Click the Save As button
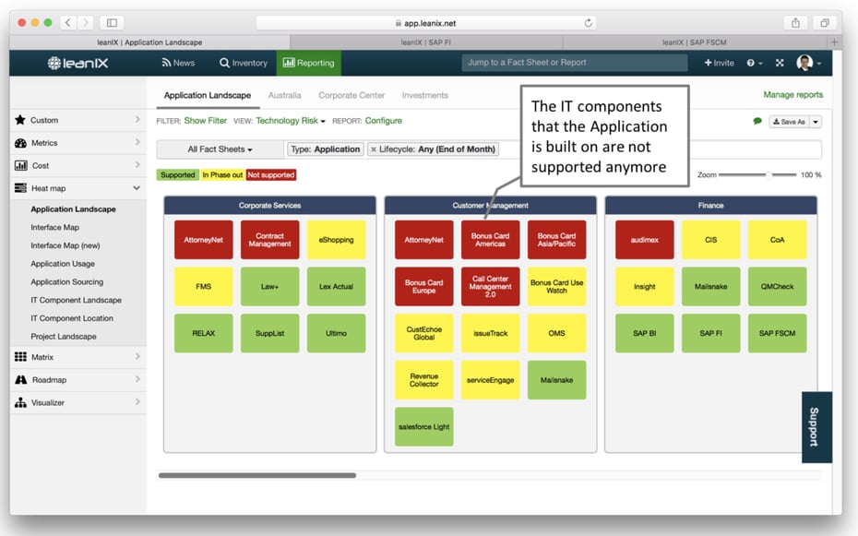This screenshot has width=858, height=536. [789, 122]
